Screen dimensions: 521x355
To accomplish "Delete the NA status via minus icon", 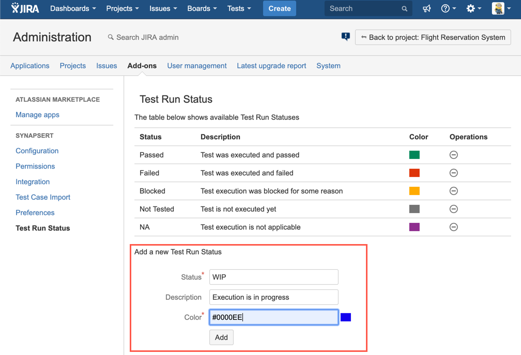I will (x=454, y=227).
